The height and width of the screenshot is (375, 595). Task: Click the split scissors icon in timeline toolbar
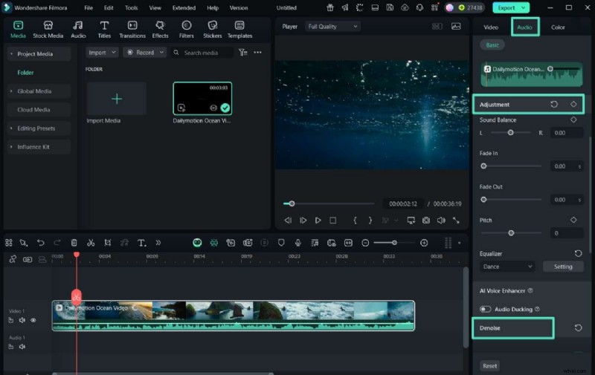[91, 243]
